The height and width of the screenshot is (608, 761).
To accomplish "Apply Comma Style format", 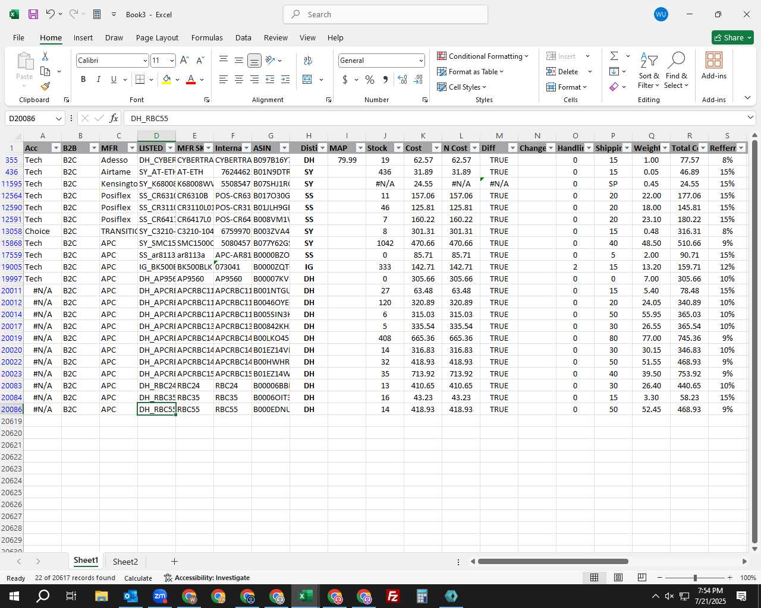I will (x=385, y=80).
